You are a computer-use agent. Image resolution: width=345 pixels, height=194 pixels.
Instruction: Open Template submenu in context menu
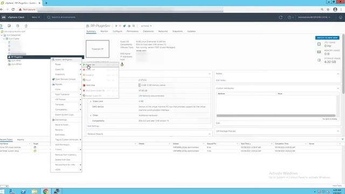66,105
